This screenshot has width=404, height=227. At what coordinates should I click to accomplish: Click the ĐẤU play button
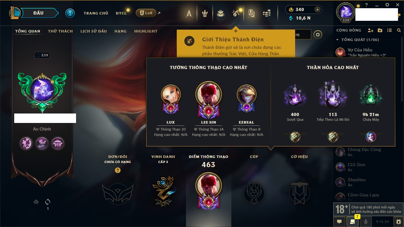tap(38, 13)
